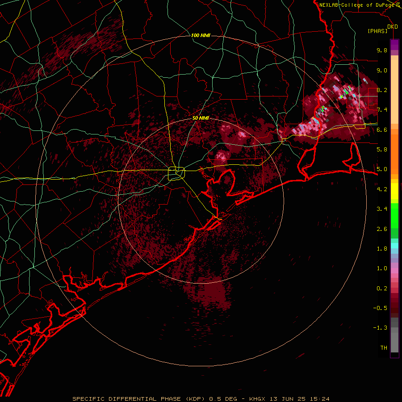Screen dimensions: 402x402
Task: Click the KDP product caption at bottom
Action: point(201,399)
